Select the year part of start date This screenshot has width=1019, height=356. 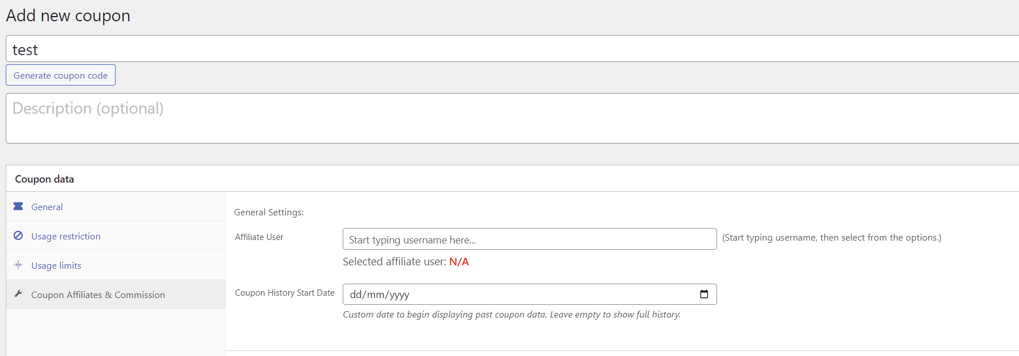pos(400,295)
